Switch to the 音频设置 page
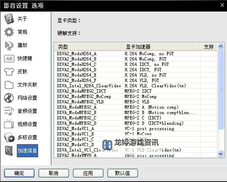 [27, 111]
